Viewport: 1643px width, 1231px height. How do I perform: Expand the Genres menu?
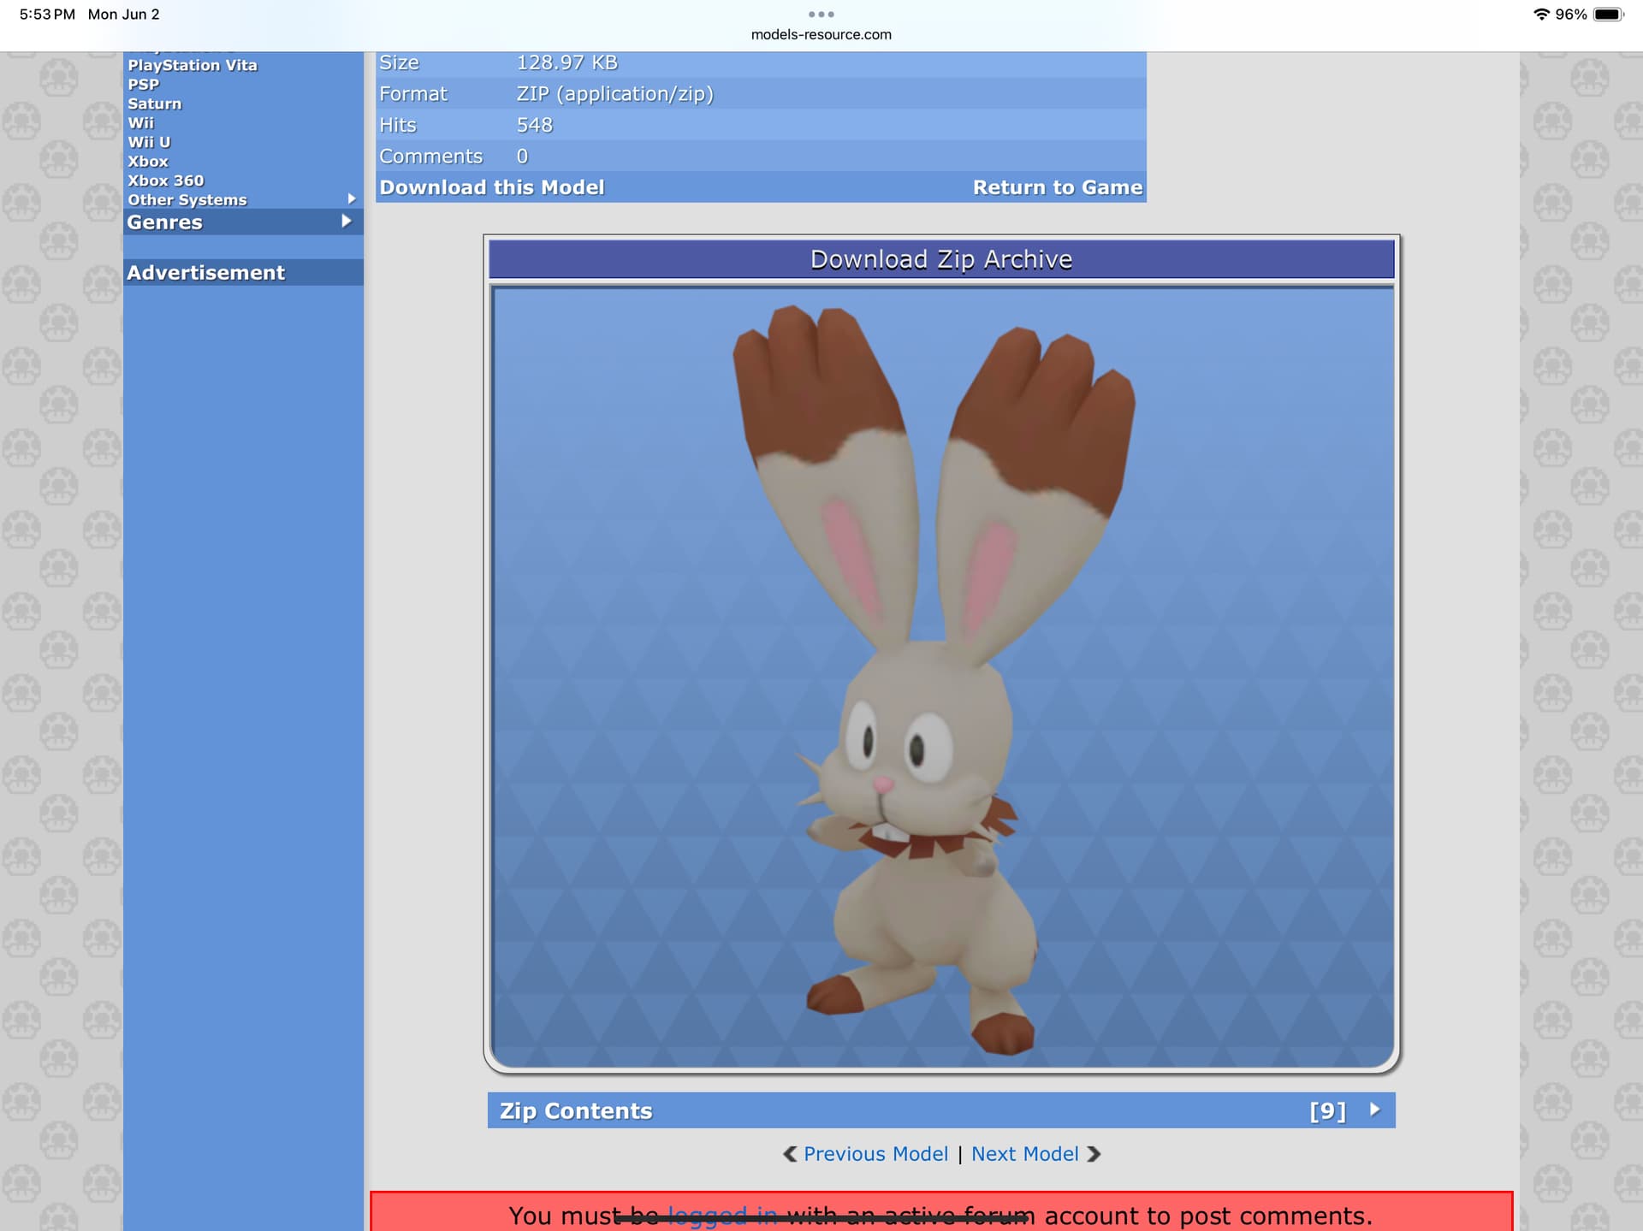[x=243, y=222]
